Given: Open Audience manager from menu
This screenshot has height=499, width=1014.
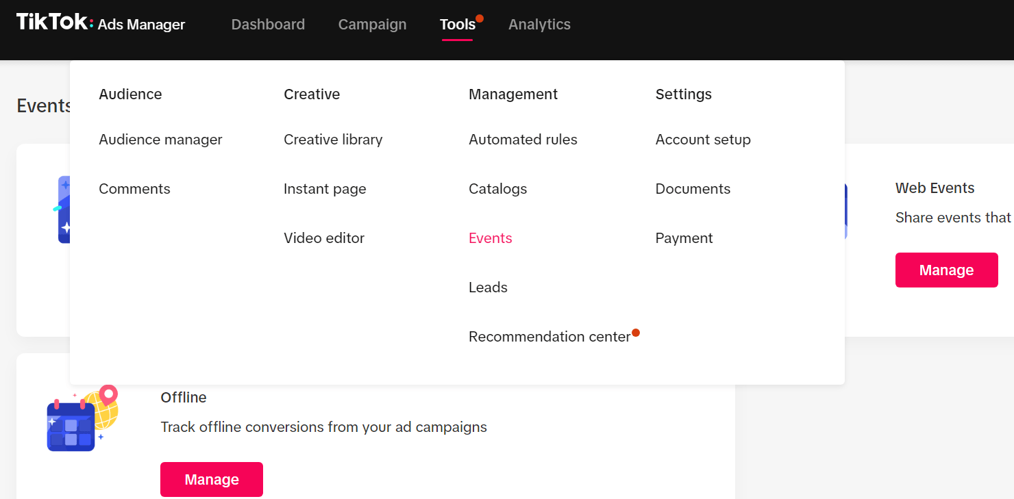Looking at the screenshot, I should point(160,140).
